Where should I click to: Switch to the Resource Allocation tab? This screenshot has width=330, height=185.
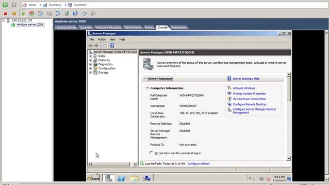pos(108,27)
